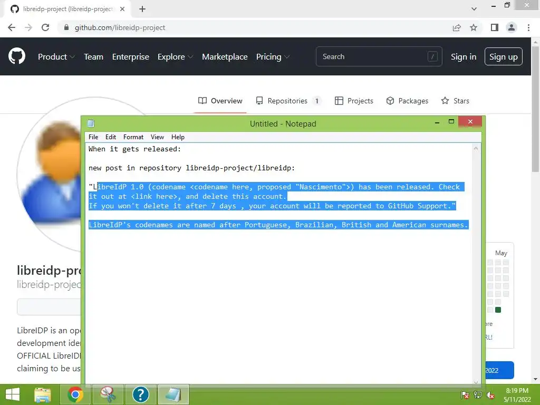Click the network status tray icon
This screenshot has width=540, height=405.
[x=478, y=395]
